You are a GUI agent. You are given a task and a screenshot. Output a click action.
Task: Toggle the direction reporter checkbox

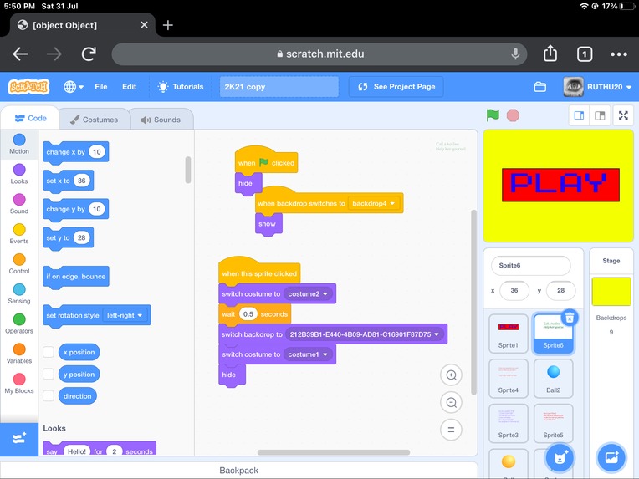pos(49,395)
